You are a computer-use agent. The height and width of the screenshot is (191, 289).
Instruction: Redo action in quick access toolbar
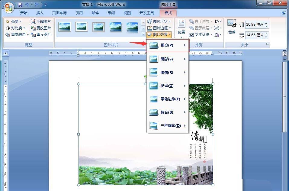pyautogui.click(x=37, y=5)
